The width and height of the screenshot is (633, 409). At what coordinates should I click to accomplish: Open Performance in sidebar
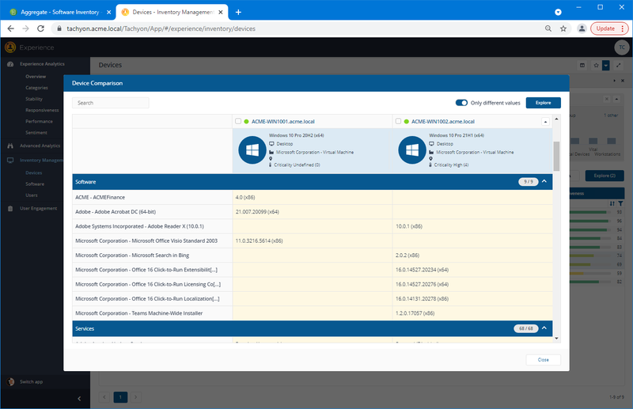39,121
